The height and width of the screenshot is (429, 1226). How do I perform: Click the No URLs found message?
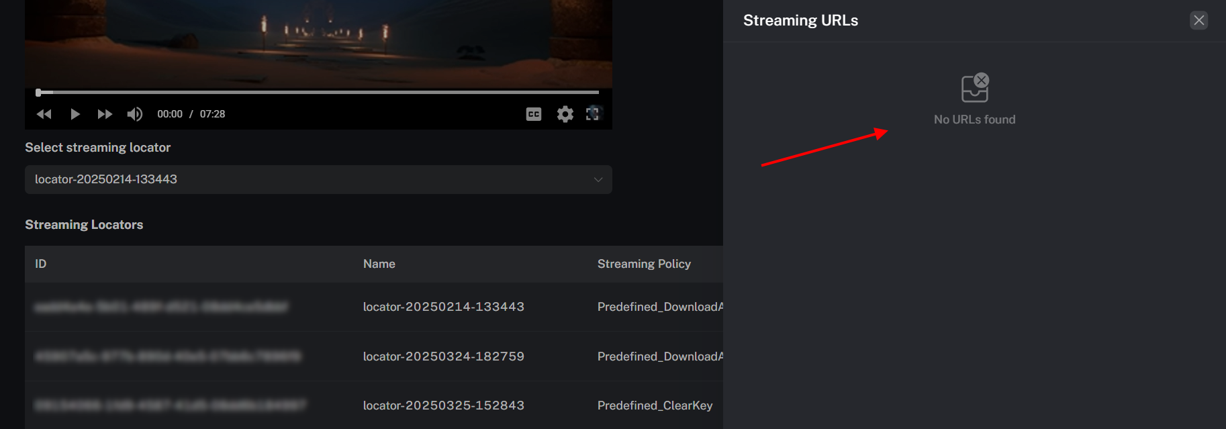tap(974, 120)
